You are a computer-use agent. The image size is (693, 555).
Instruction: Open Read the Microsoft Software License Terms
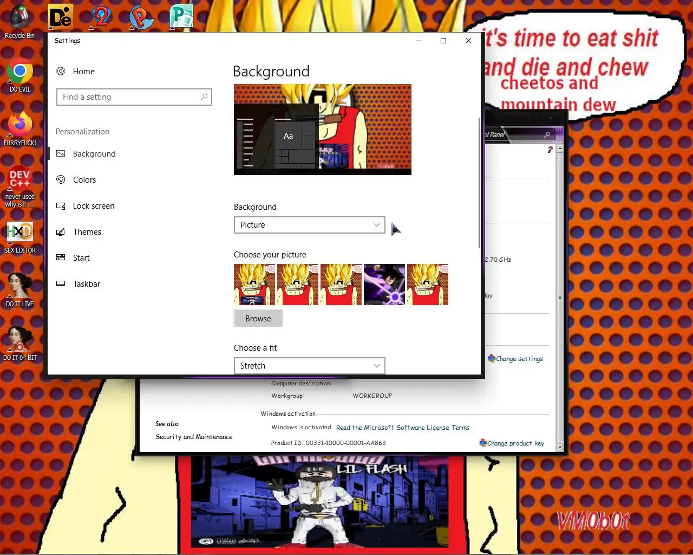(403, 428)
